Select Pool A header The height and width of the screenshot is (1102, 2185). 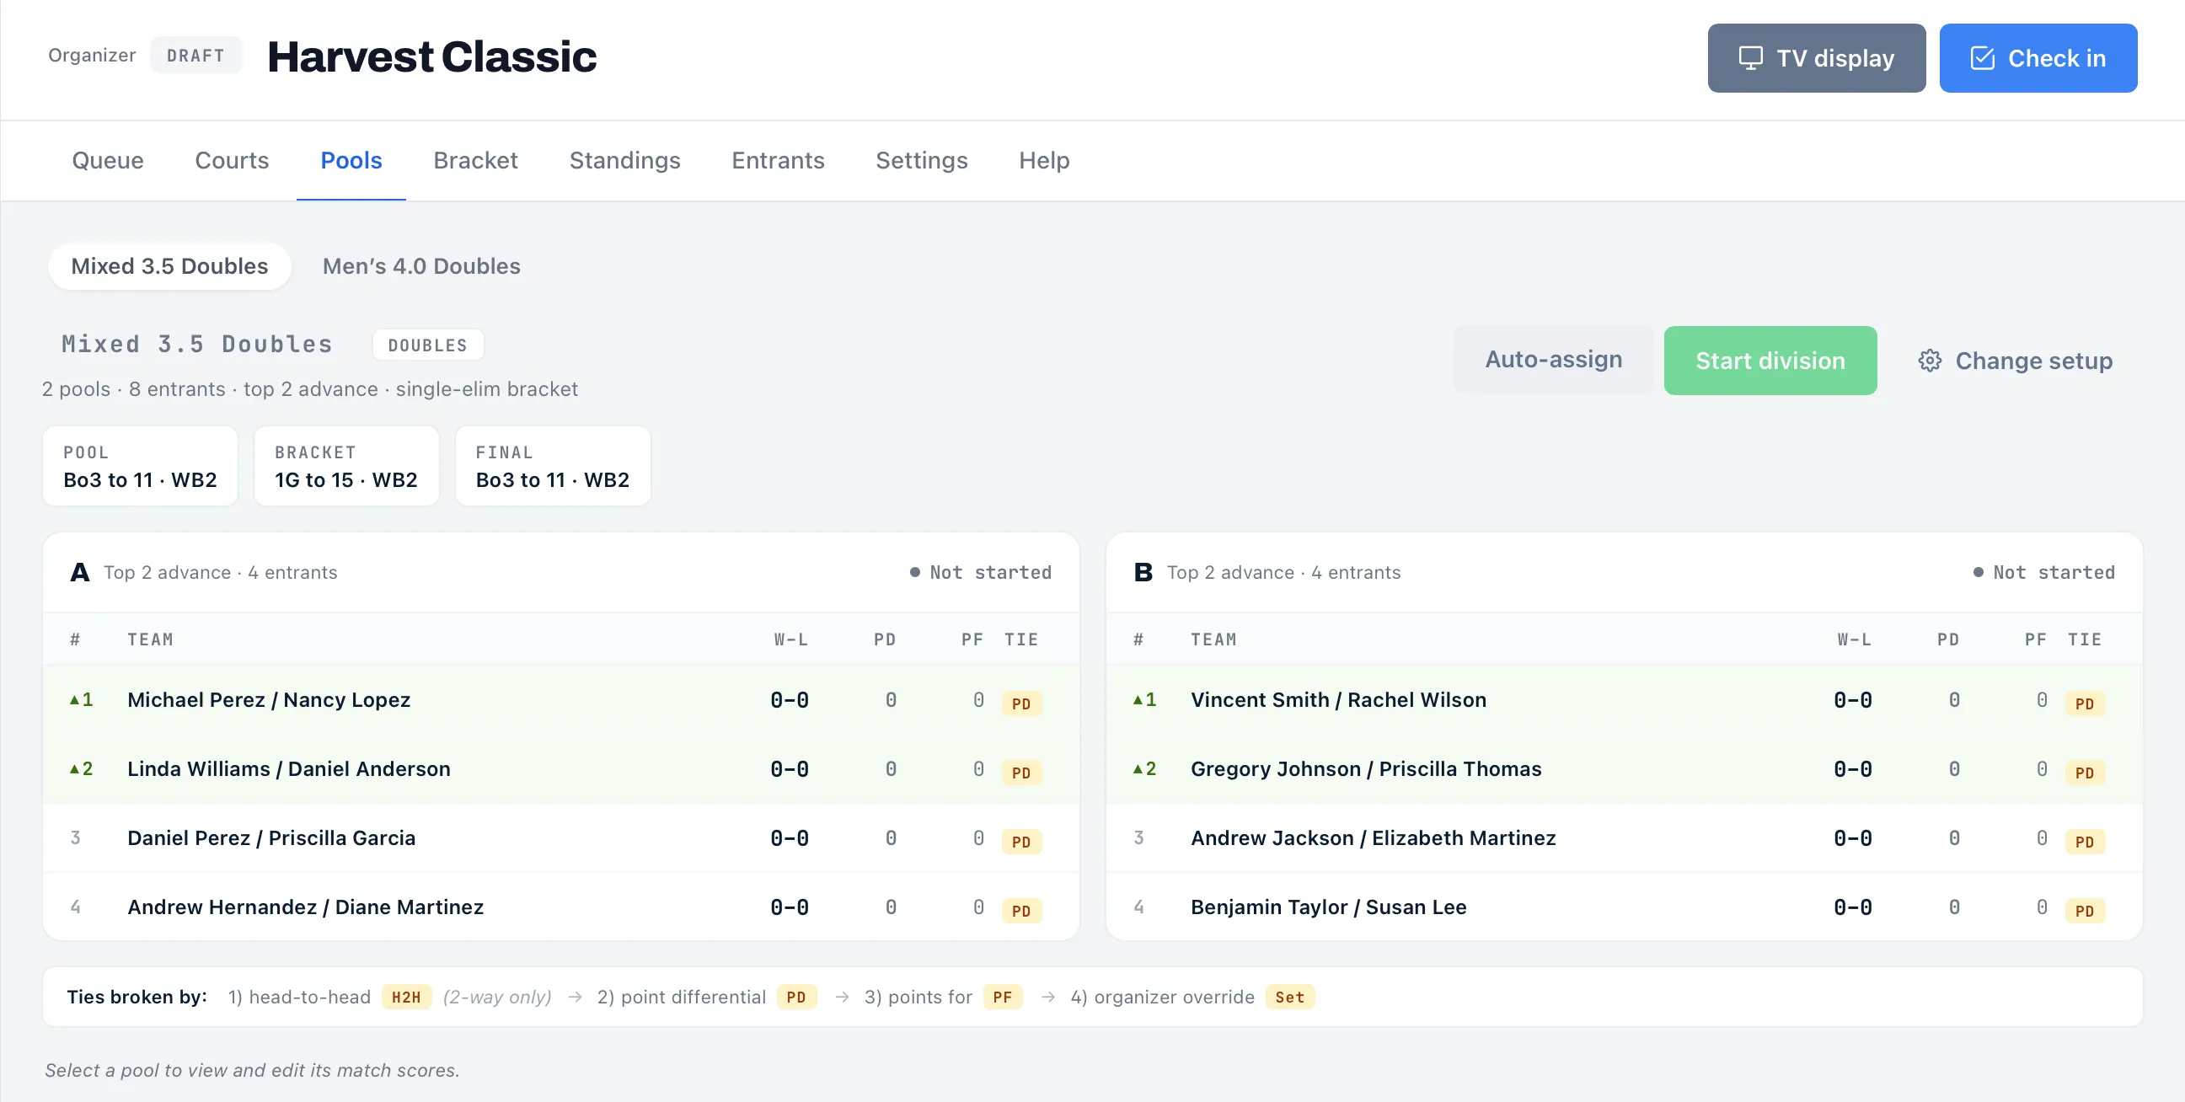point(560,573)
